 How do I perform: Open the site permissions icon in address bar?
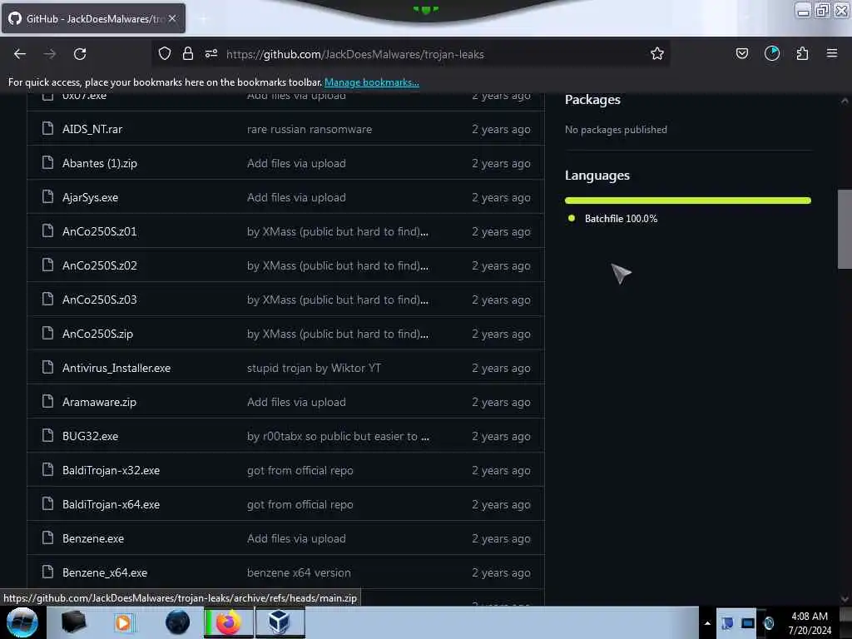pyautogui.click(x=211, y=53)
